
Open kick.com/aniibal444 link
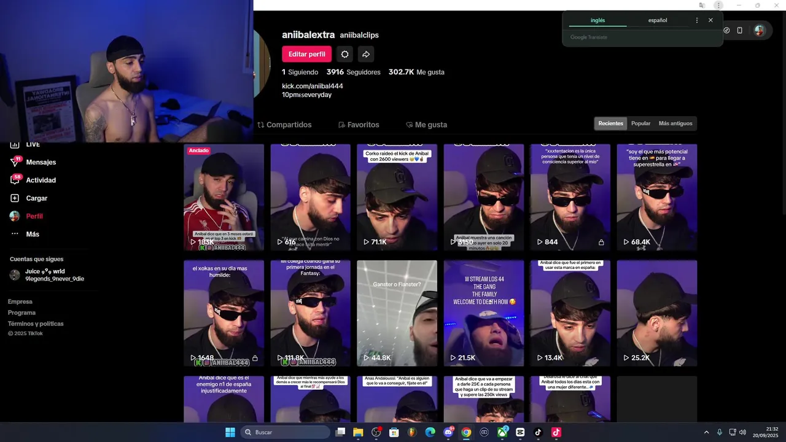click(x=313, y=86)
